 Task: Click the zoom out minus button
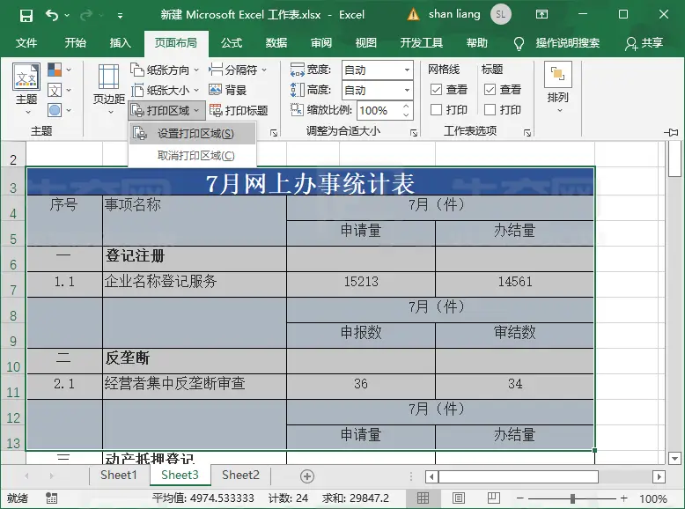point(519,498)
